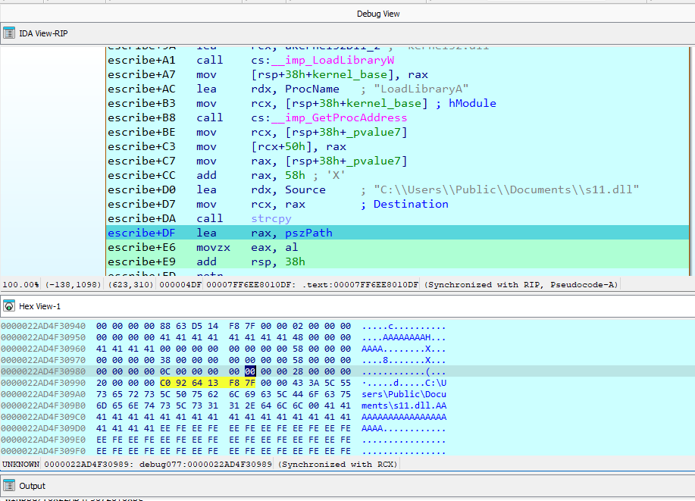Click the ASCII text sers\Public\Docu
Screen dimensions: 695x501
tap(404, 394)
